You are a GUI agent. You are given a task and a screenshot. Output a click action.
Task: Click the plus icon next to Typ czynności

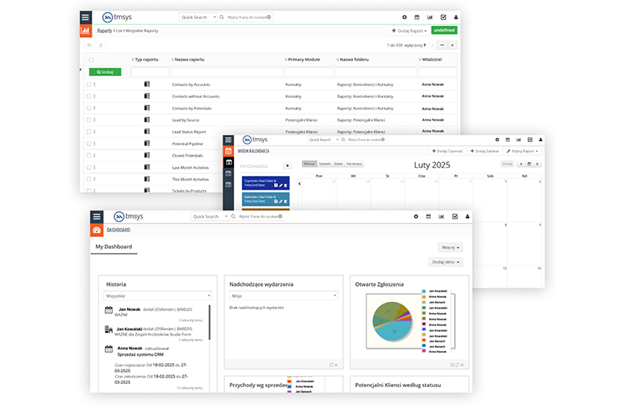pos(287,165)
